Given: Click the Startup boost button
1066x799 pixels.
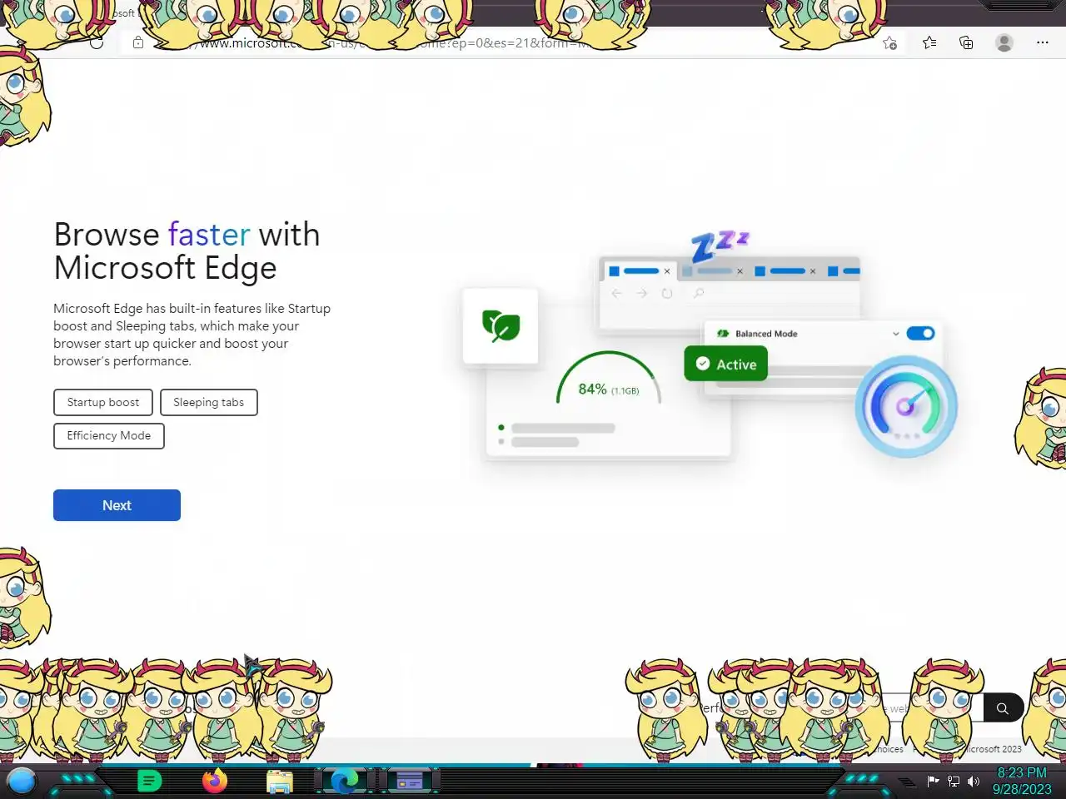Looking at the screenshot, I should click(103, 402).
